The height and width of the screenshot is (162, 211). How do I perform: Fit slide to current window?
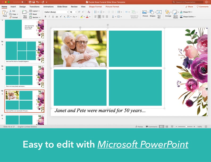(206, 127)
